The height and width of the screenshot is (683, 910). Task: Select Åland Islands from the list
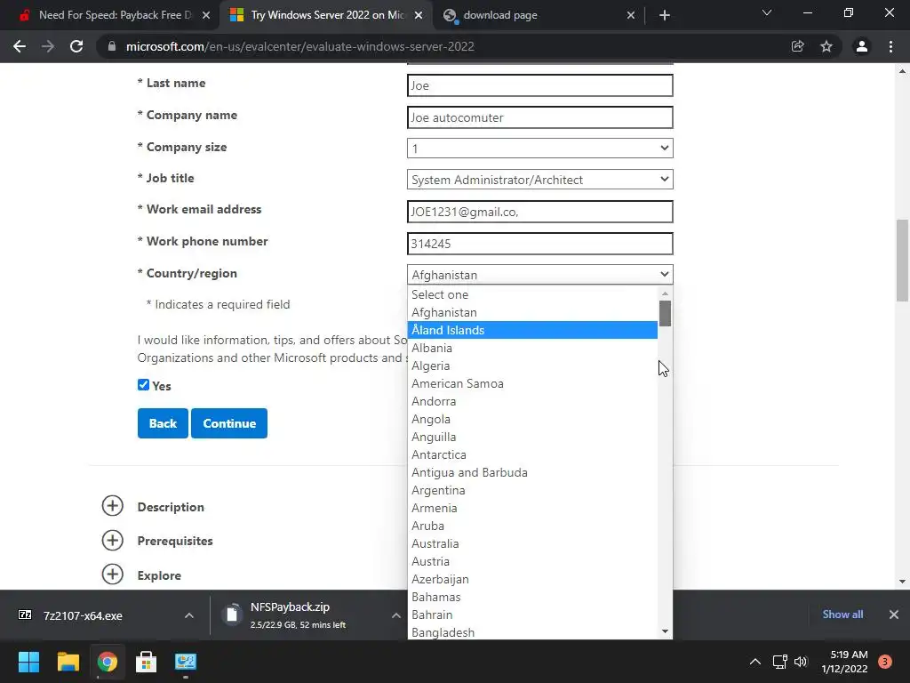click(532, 330)
